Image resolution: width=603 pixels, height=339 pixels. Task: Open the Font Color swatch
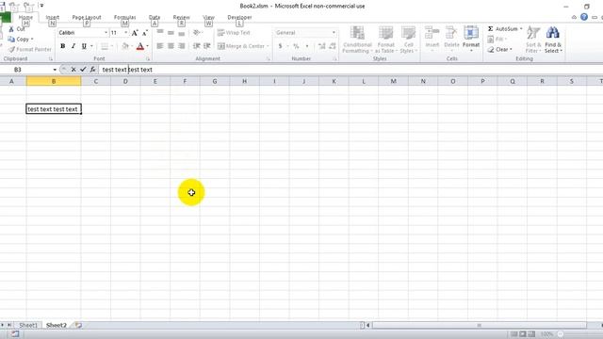[140, 46]
